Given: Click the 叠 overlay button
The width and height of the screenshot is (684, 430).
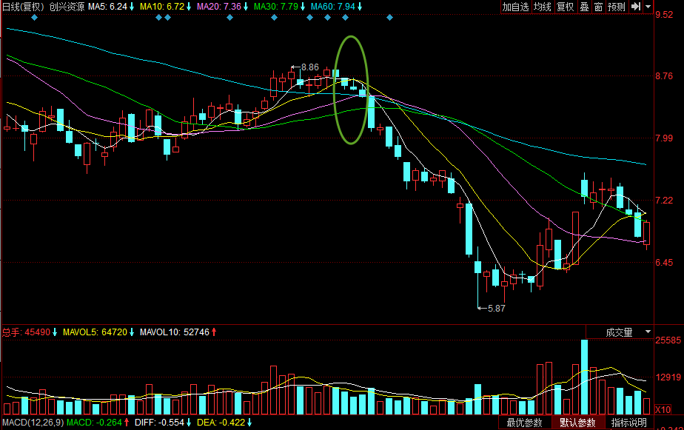Looking at the screenshot, I should pyautogui.click(x=585, y=7).
